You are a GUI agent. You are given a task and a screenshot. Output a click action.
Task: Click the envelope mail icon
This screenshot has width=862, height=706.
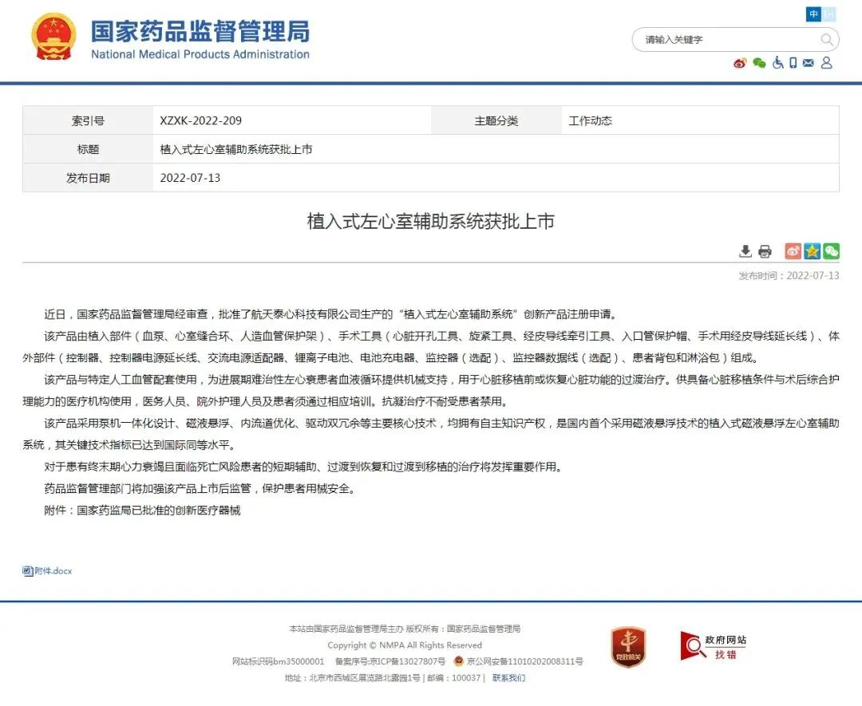pos(808,63)
